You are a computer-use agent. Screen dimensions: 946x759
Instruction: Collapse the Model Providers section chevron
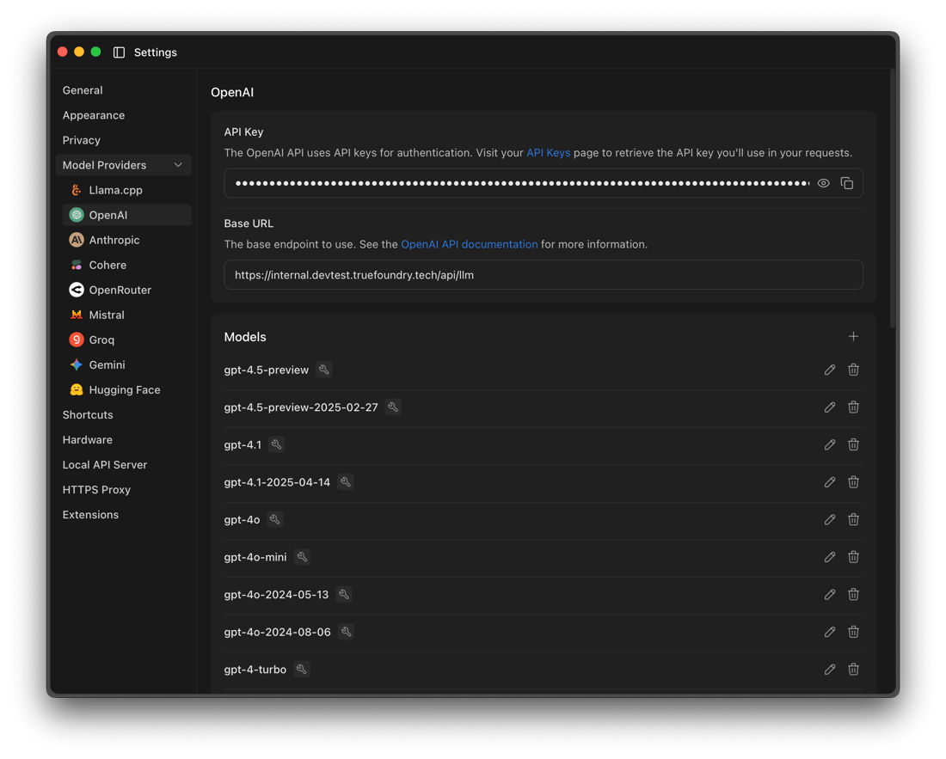[178, 165]
